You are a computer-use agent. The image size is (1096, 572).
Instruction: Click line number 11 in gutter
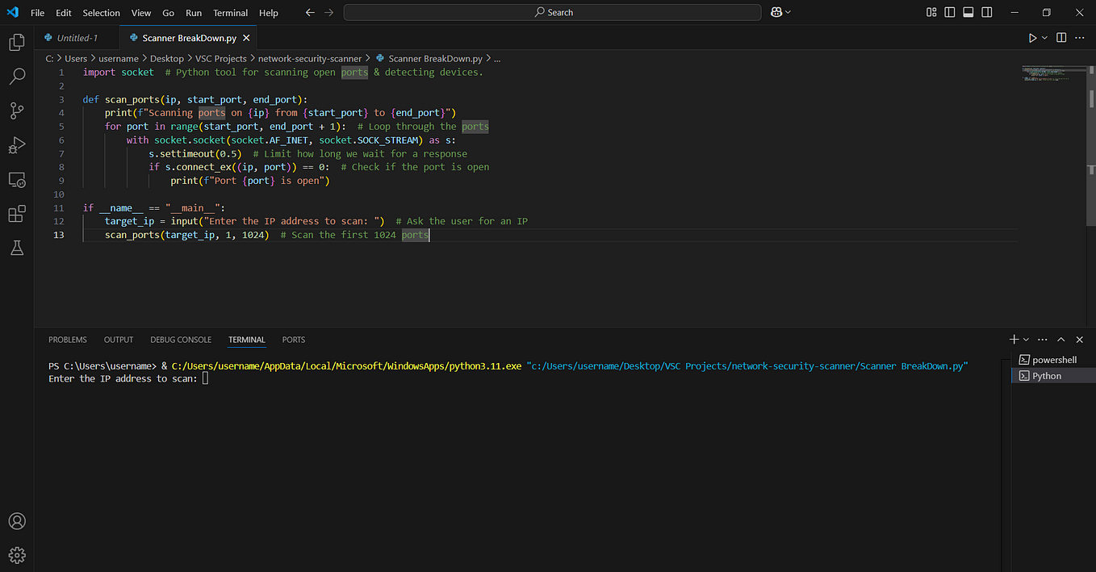[x=58, y=207]
